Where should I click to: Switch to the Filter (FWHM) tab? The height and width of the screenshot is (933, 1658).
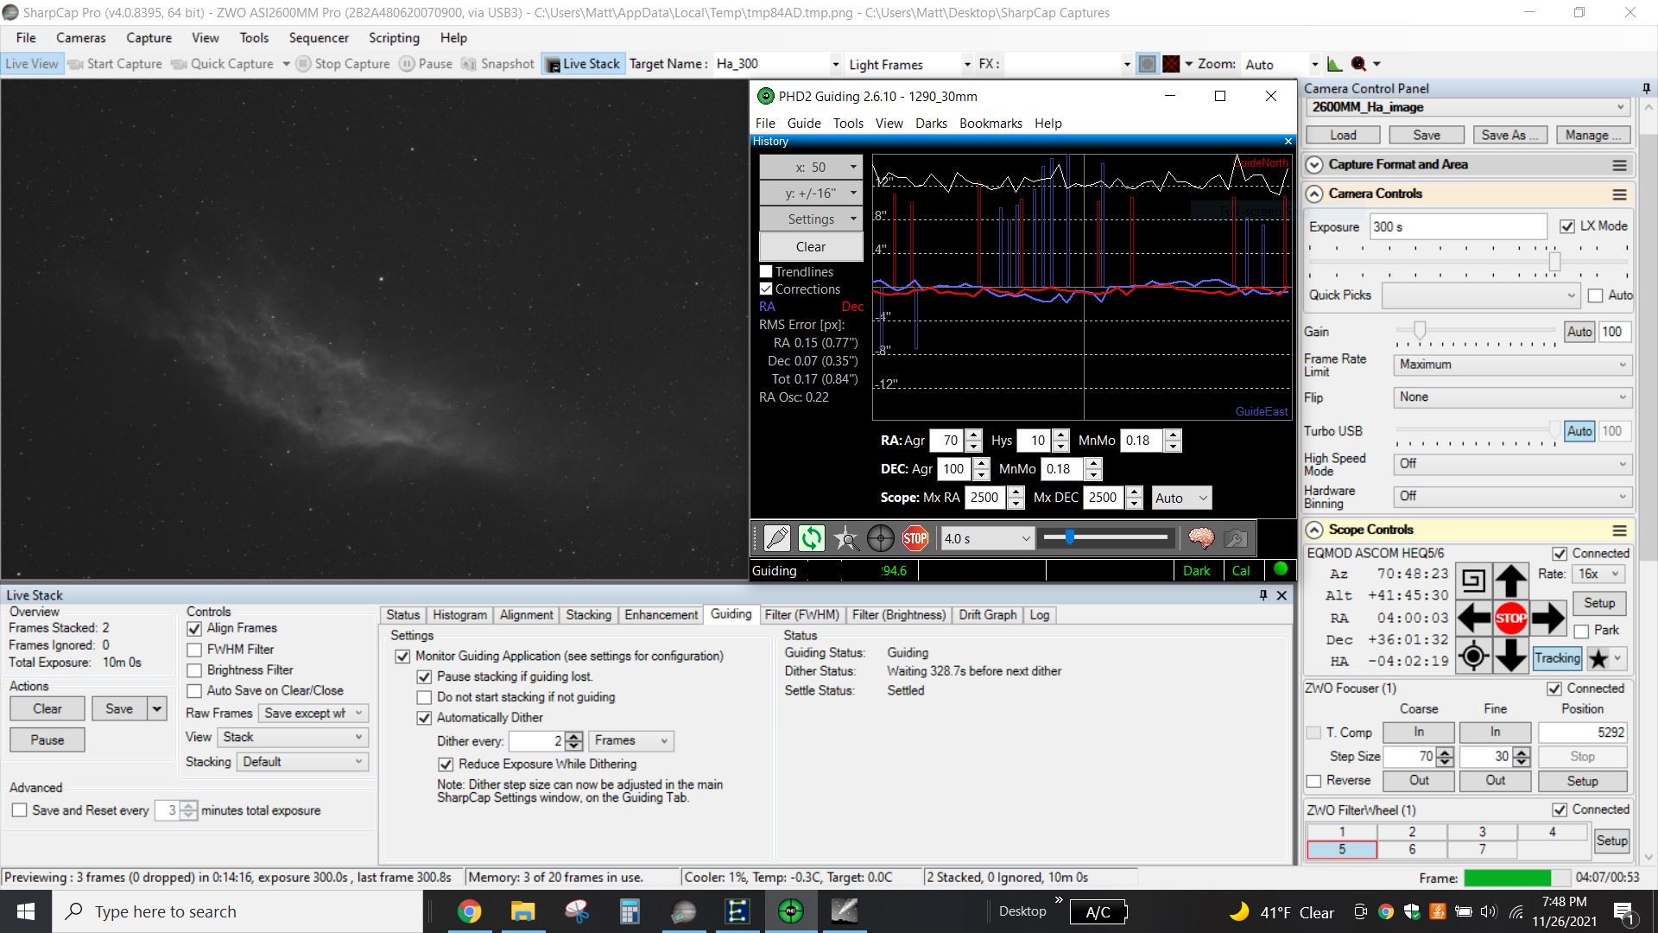point(801,615)
